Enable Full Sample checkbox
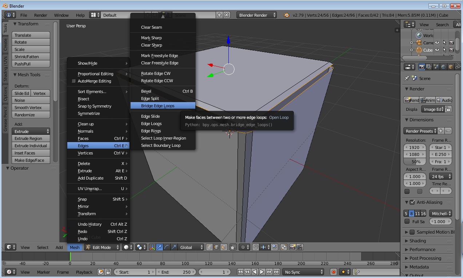This screenshot has width=463, height=278. tap(407, 221)
